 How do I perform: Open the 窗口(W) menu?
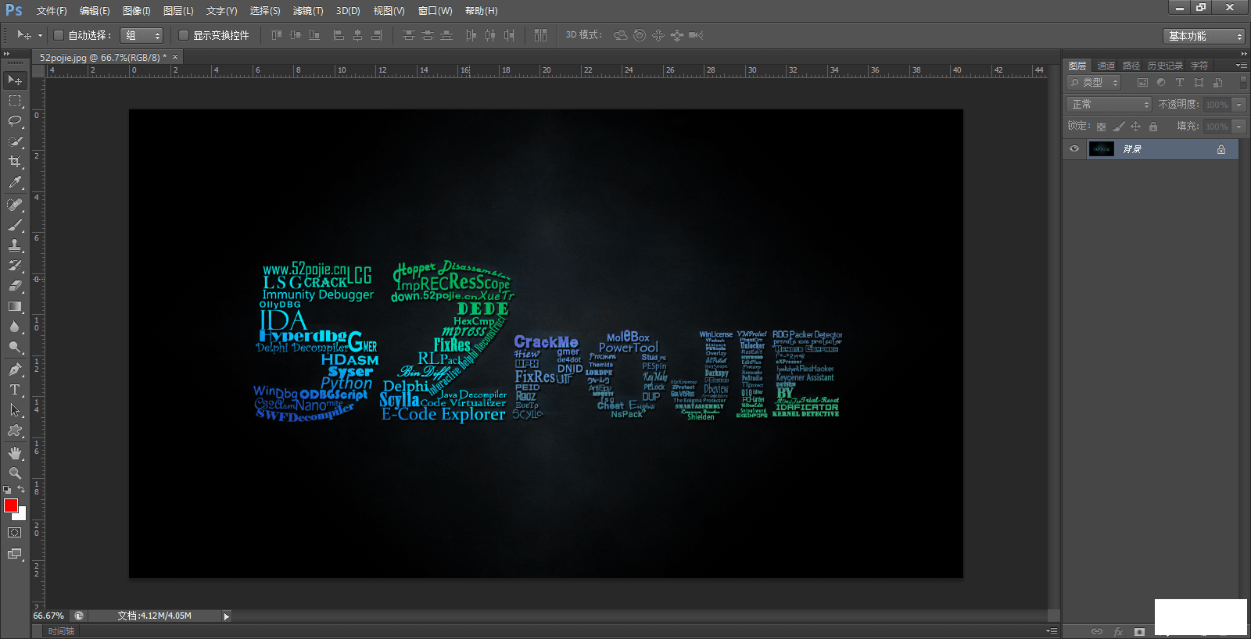click(x=436, y=11)
